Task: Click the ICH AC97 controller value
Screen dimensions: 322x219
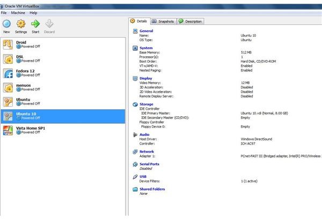Action: click(x=248, y=144)
